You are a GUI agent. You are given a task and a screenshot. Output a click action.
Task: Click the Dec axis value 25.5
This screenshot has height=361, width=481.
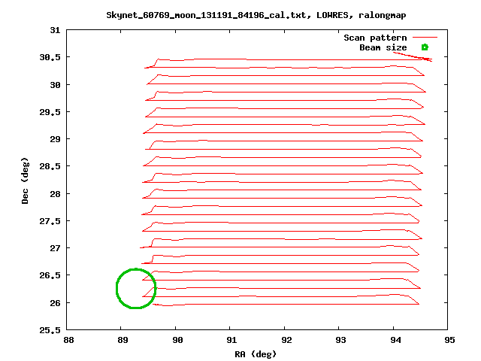tap(50, 330)
